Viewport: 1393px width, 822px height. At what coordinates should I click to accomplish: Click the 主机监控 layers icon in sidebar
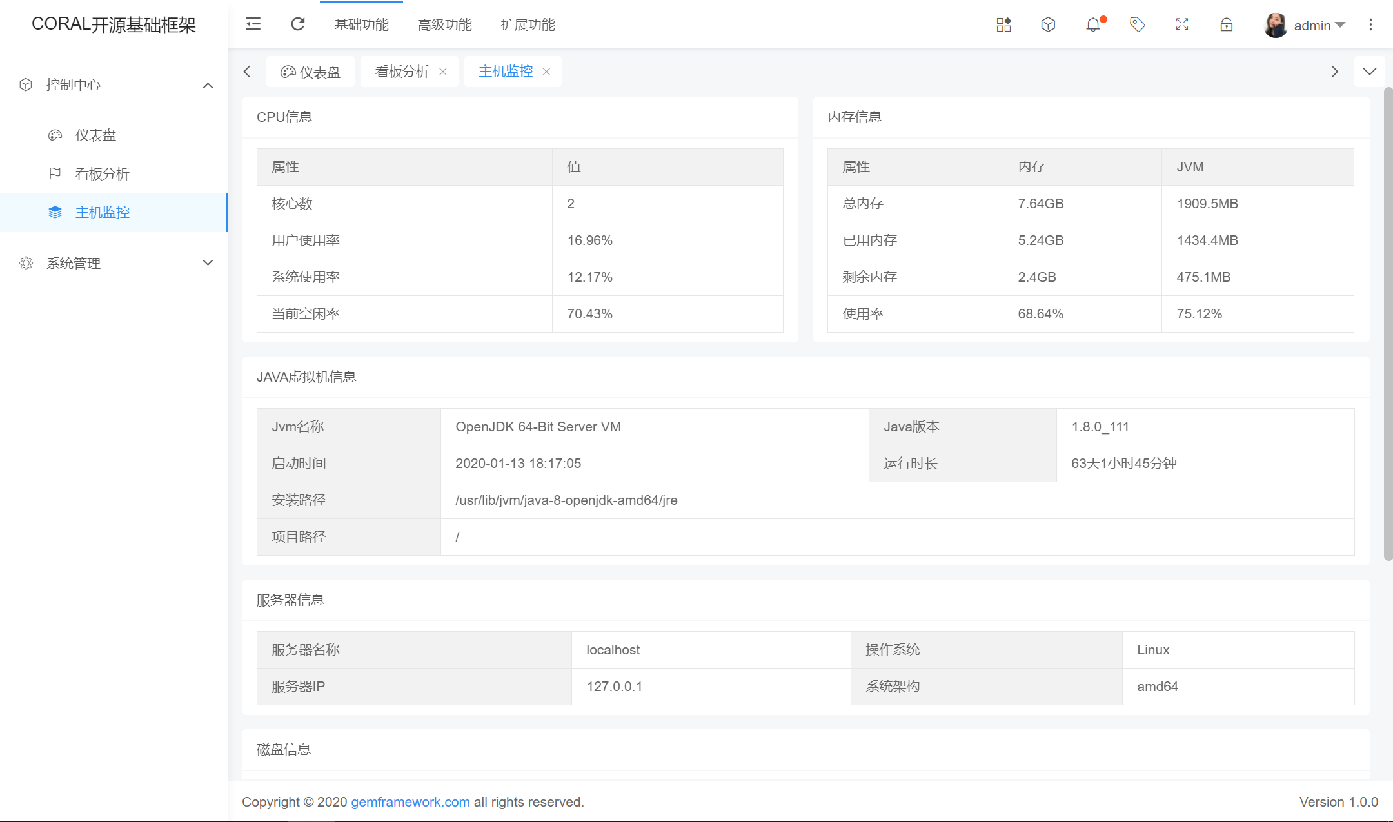point(55,212)
